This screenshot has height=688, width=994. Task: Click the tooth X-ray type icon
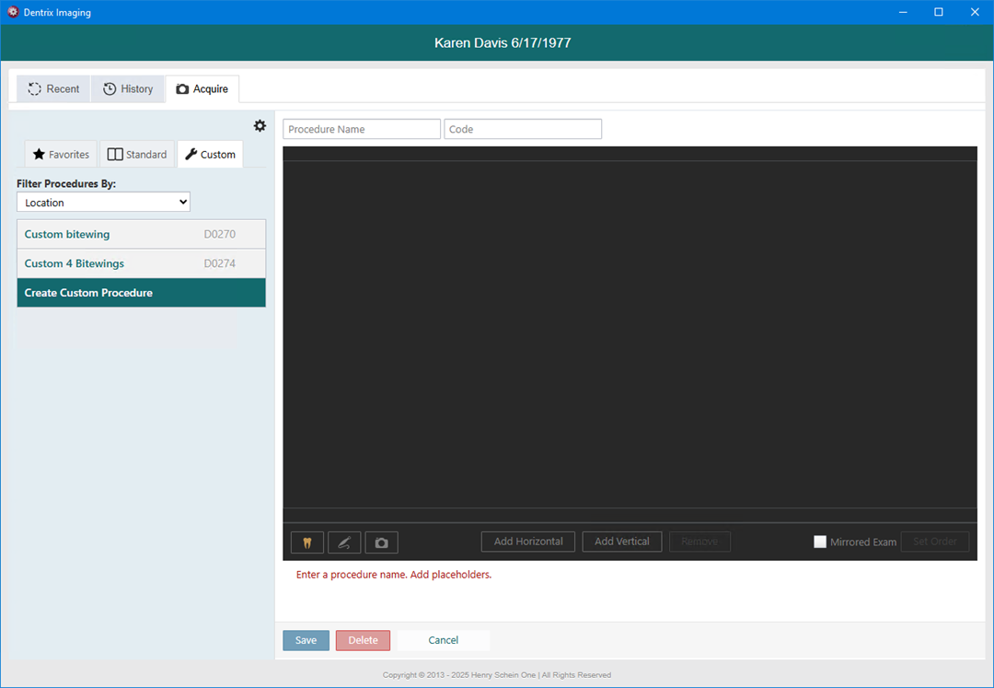(306, 542)
